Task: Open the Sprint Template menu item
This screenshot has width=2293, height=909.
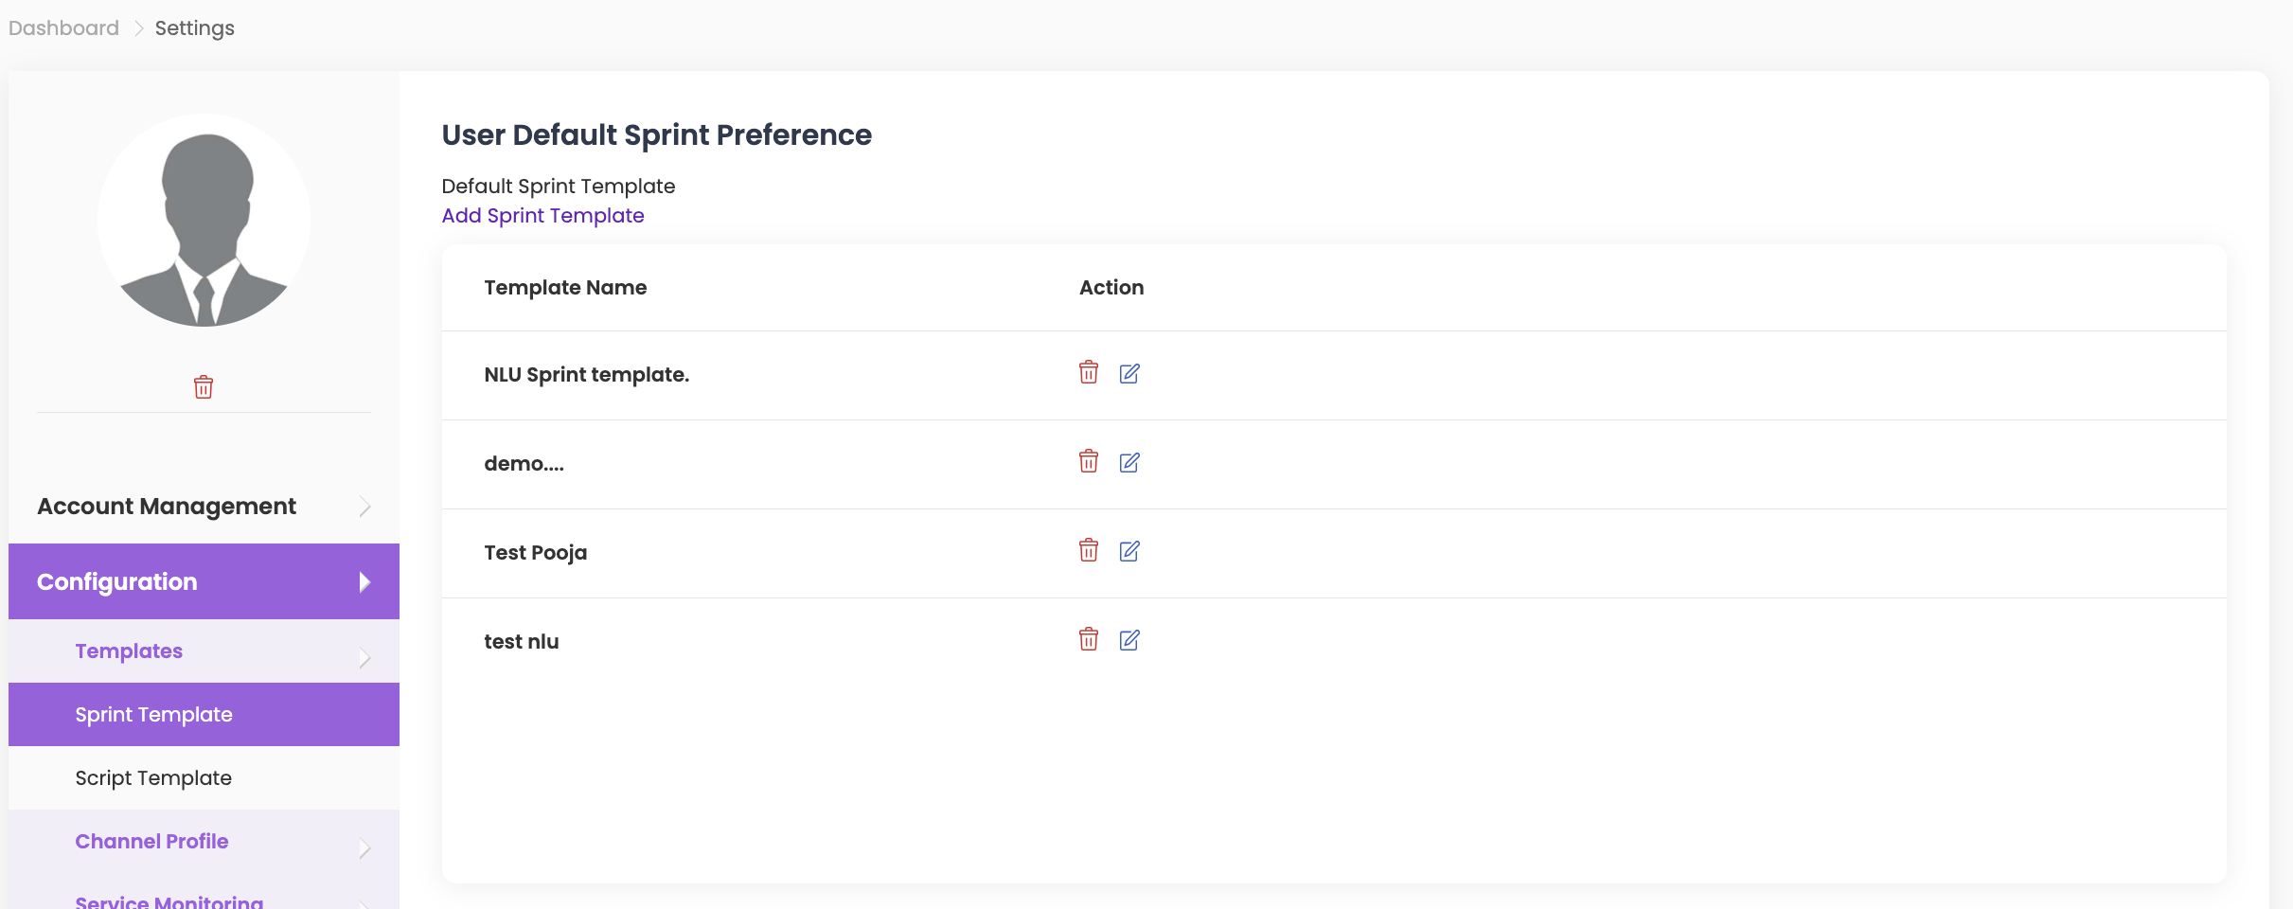Action: pos(153,715)
